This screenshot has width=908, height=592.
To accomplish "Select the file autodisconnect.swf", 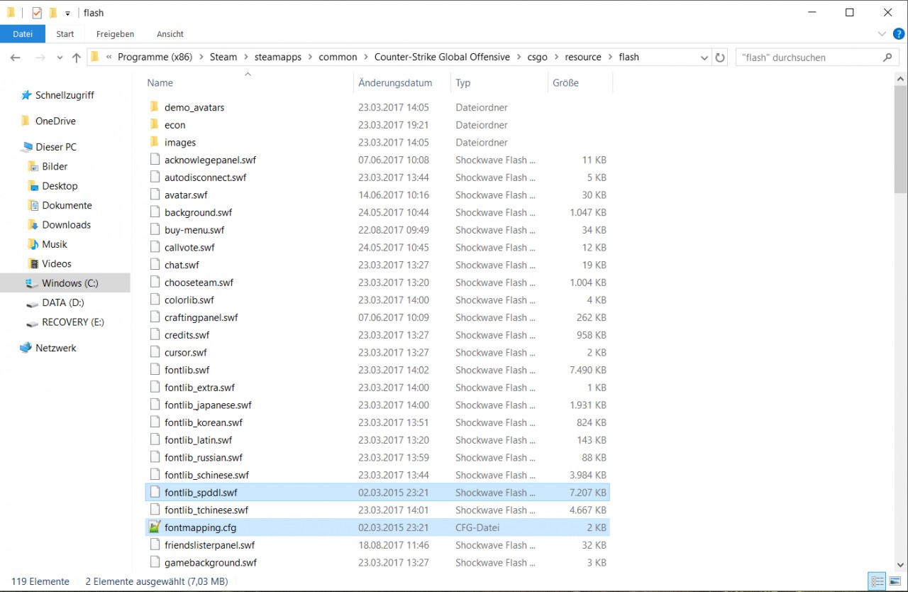I will click(205, 177).
